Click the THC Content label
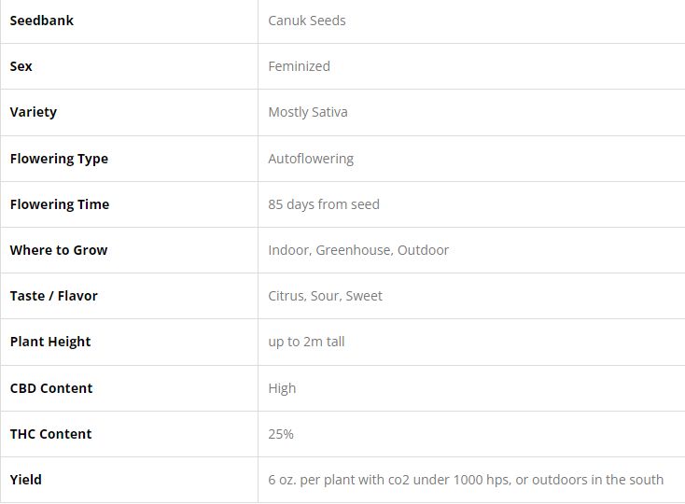Viewport: 685px width, 504px height. [50, 434]
